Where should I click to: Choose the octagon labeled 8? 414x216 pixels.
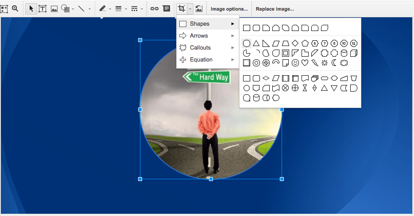[334, 43]
